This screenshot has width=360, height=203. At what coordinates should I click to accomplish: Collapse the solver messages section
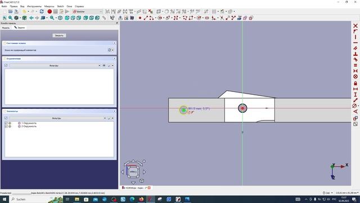pyautogui.click(x=114, y=43)
